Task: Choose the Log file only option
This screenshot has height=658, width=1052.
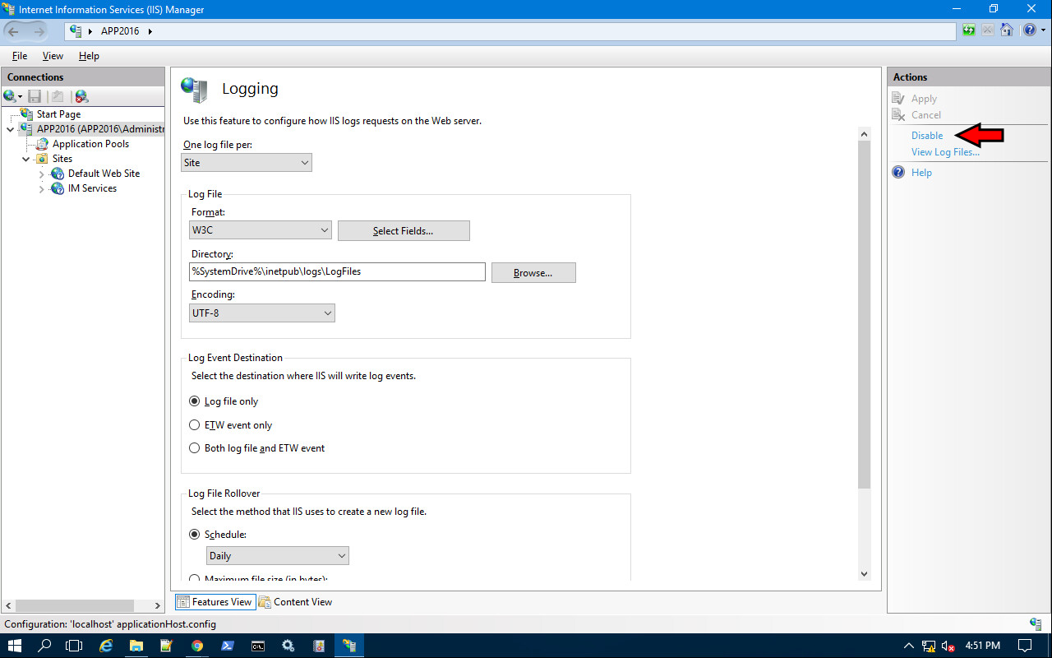Action: [195, 401]
